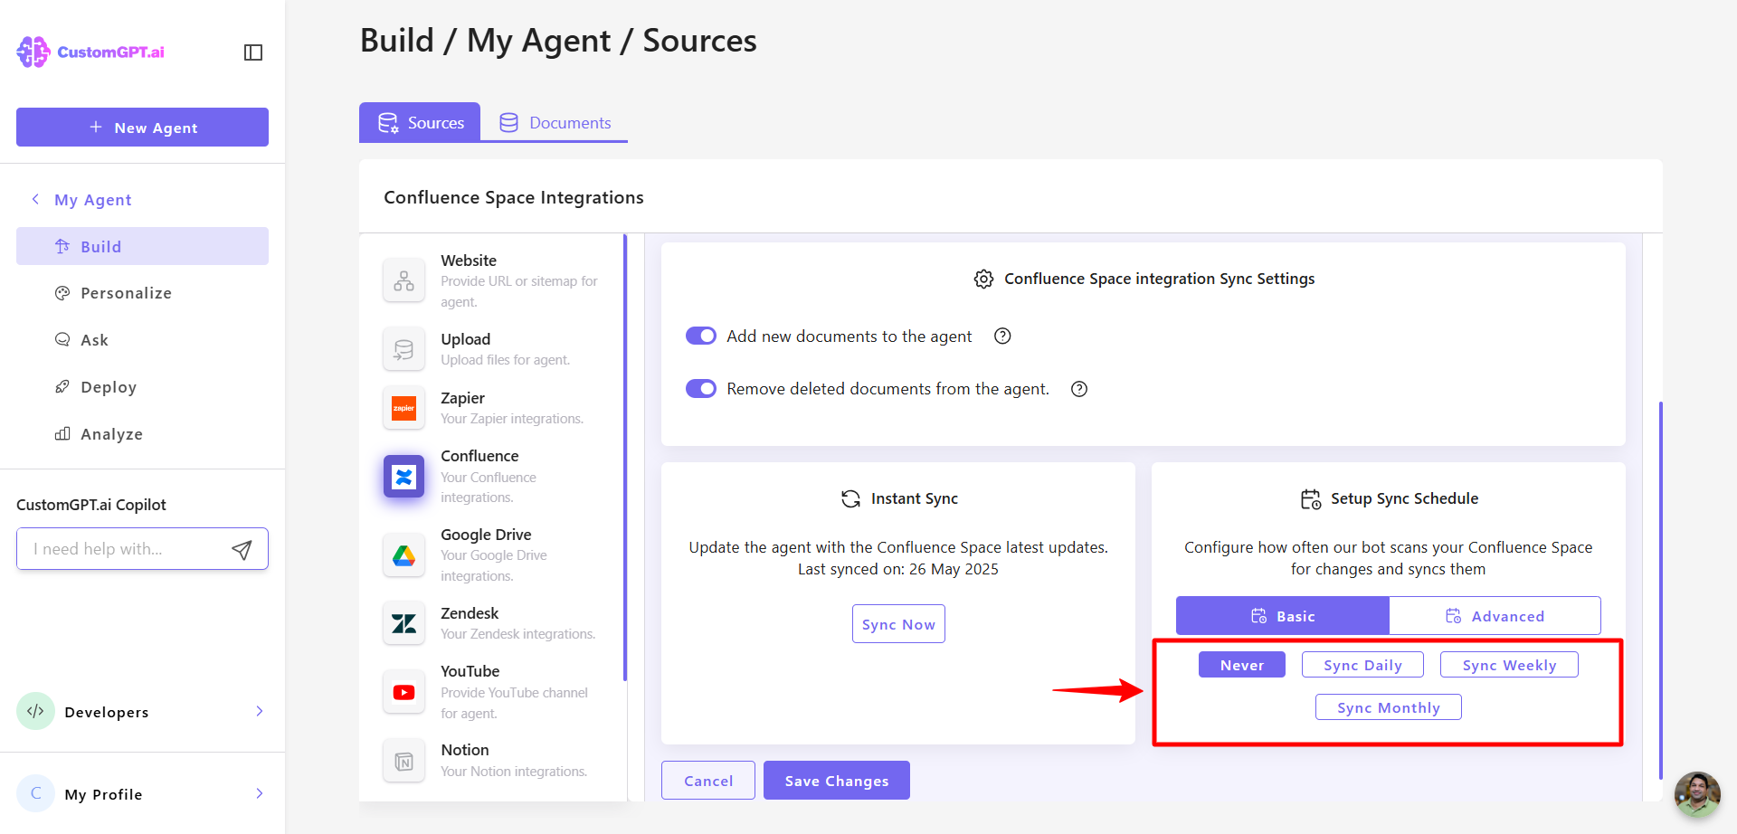Toggle Add new documents to the agent
Screen dimensions: 1737x834
click(x=701, y=336)
